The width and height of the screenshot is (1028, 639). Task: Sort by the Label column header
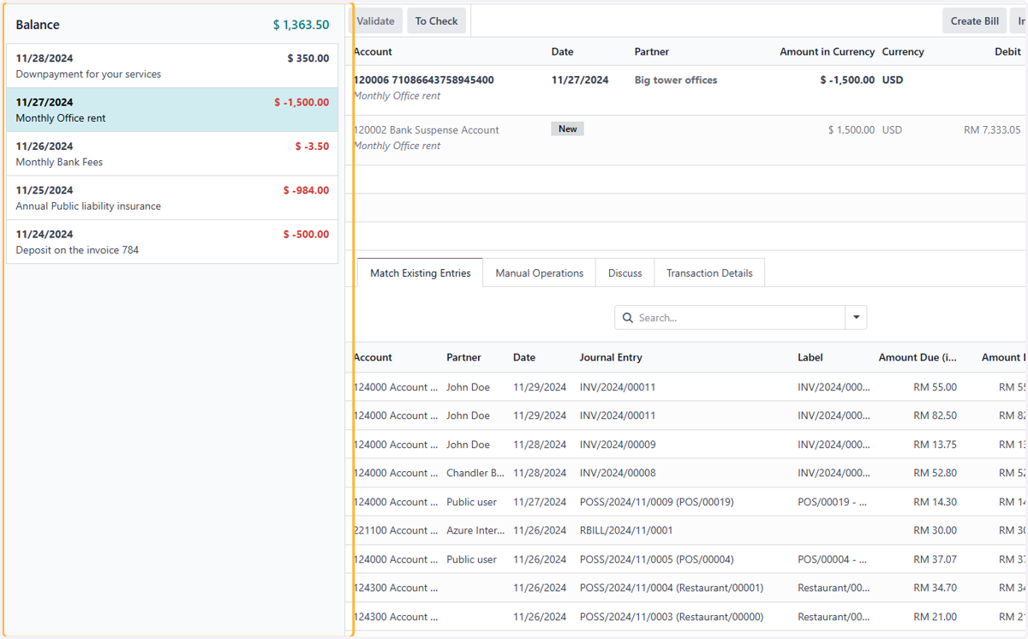click(811, 357)
